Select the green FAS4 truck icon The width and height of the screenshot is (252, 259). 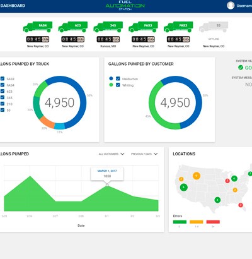[x=38, y=27]
